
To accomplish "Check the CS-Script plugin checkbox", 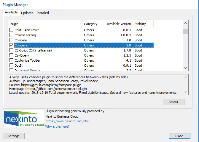I will point(12,50).
